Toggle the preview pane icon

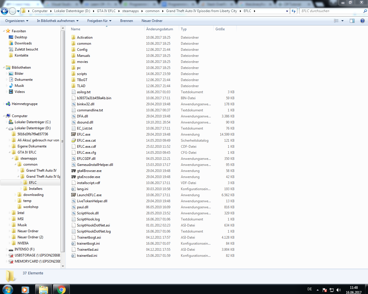tap(352, 21)
